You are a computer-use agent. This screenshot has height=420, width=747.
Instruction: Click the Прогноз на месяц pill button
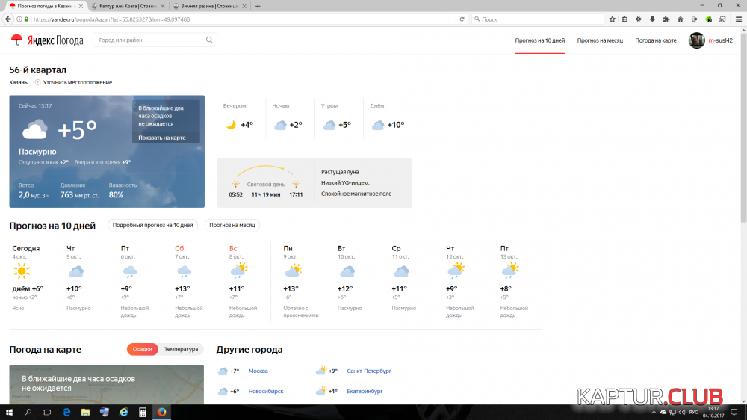[232, 225]
